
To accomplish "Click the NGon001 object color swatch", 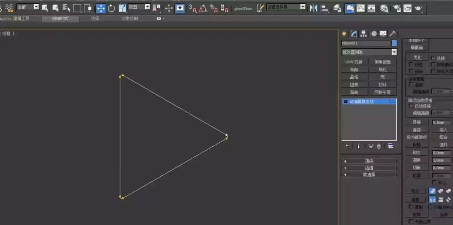I will click(x=394, y=43).
